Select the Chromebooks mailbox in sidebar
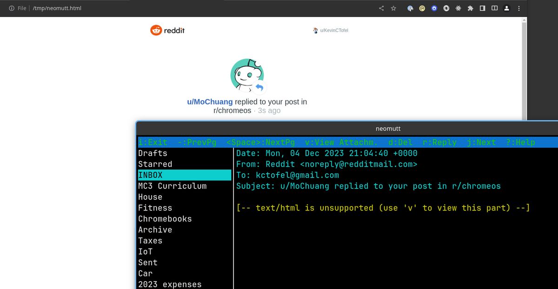558x289 pixels. pos(165,219)
